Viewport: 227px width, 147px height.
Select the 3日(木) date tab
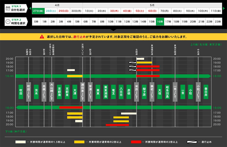pos(114,11)
